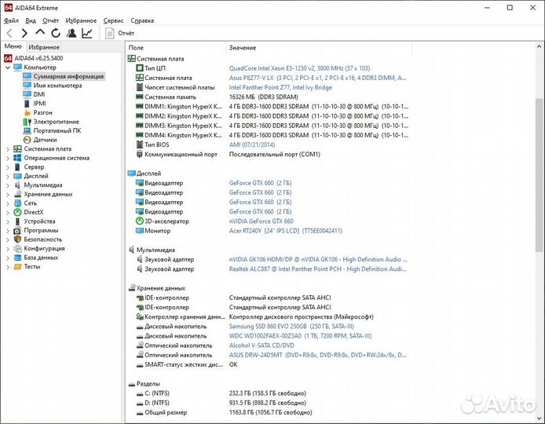Click the Устройства tree icon

(x=17, y=221)
